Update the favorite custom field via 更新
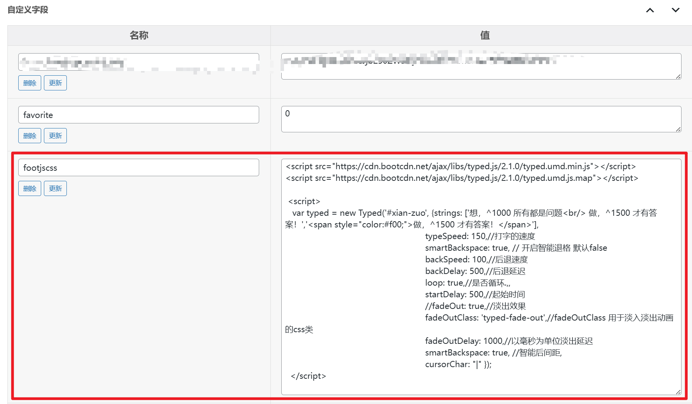The width and height of the screenshot is (692, 404). [x=55, y=136]
